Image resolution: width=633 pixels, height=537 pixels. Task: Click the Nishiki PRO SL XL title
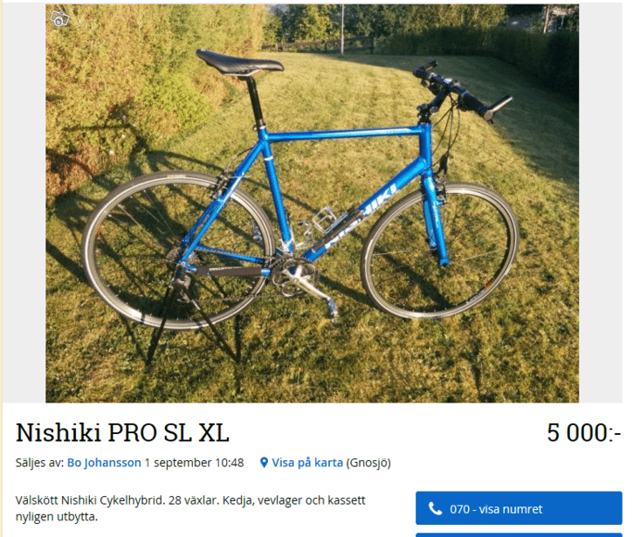click(122, 432)
